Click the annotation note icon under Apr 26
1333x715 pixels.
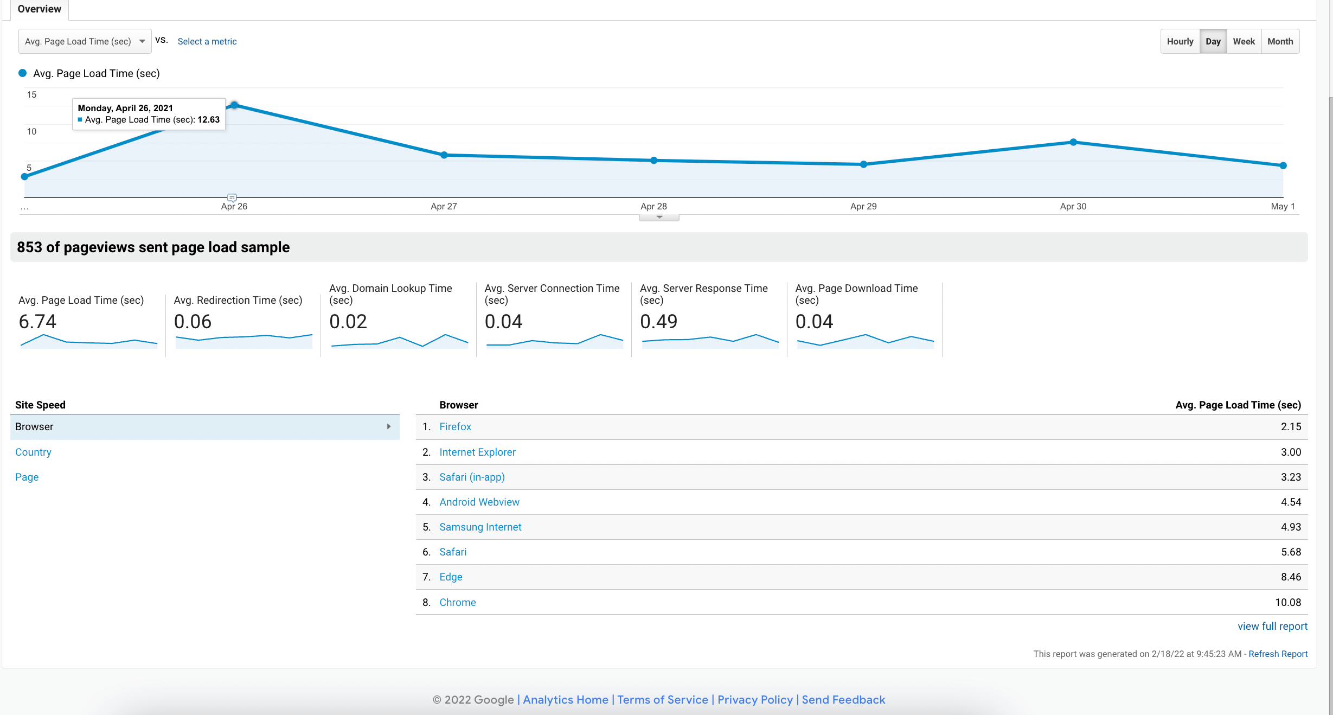tap(232, 197)
